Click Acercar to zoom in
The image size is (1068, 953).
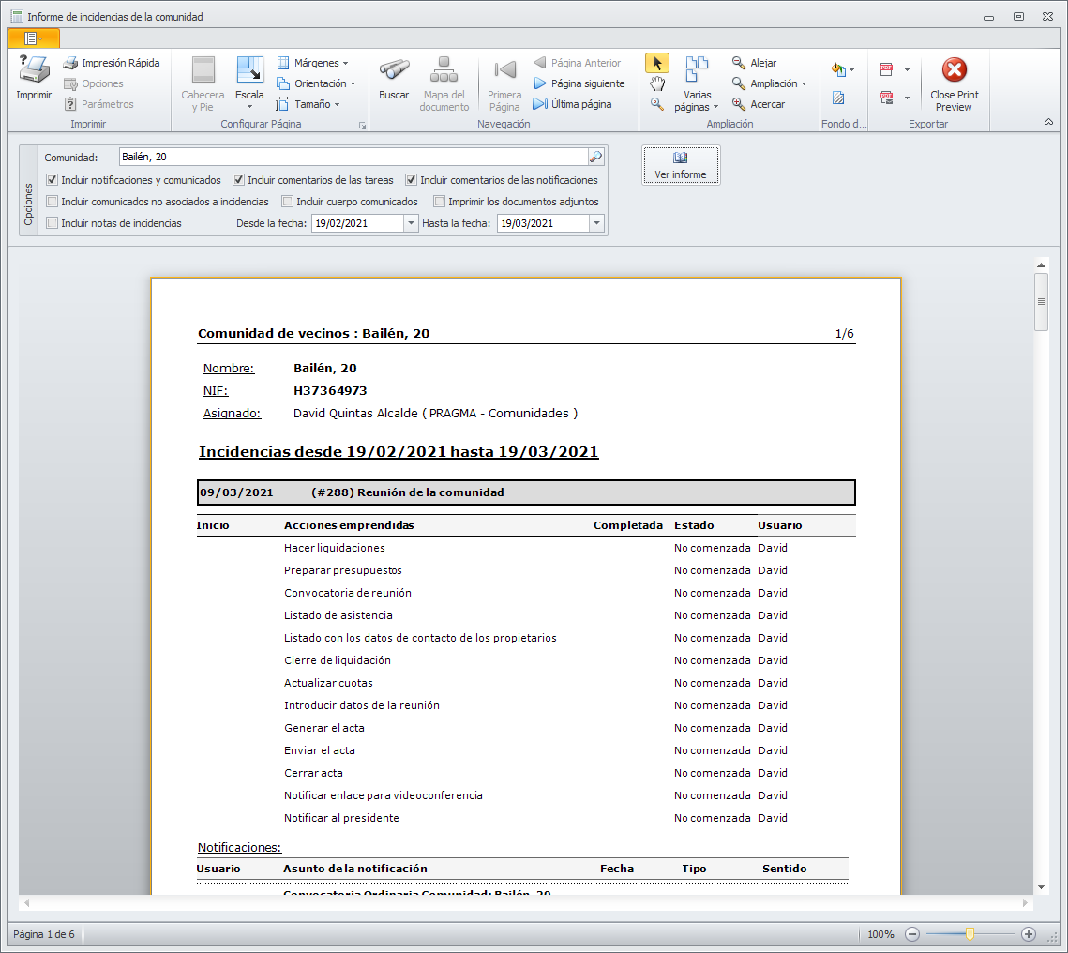[758, 104]
